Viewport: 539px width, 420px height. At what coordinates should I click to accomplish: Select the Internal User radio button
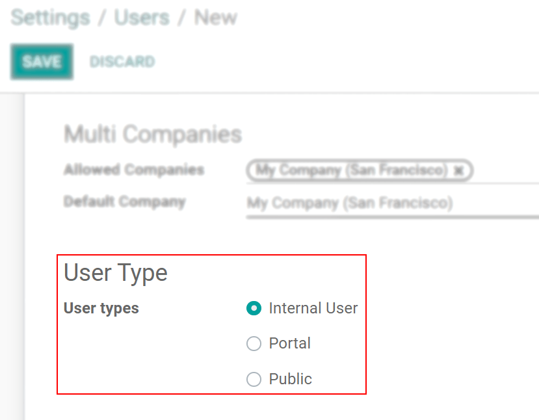[x=254, y=308]
